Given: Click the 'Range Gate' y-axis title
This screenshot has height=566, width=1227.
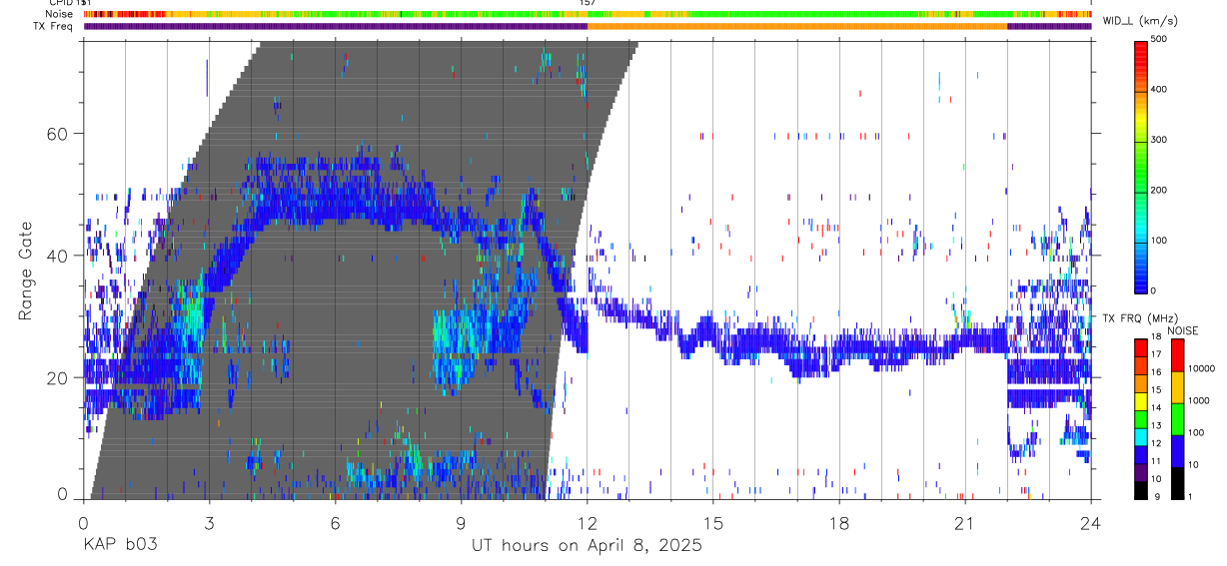Looking at the screenshot, I should pyautogui.click(x=25, y=270).
